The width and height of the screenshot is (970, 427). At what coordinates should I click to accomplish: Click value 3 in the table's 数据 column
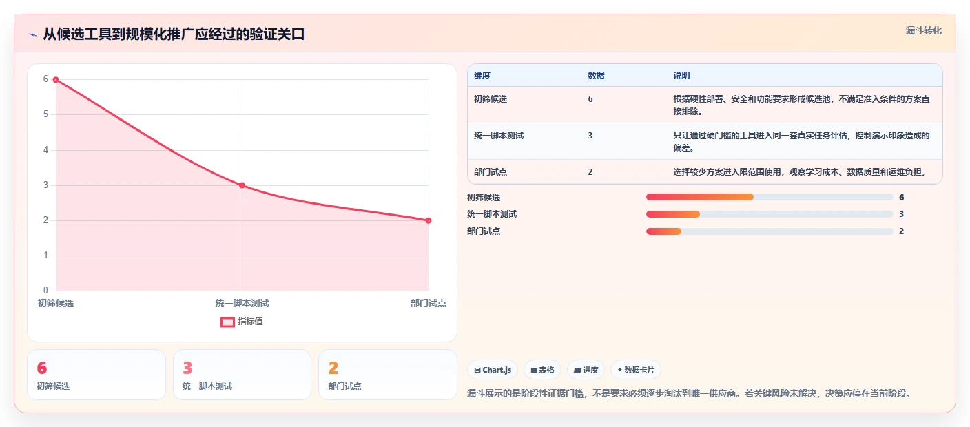[x=590, y=136]
